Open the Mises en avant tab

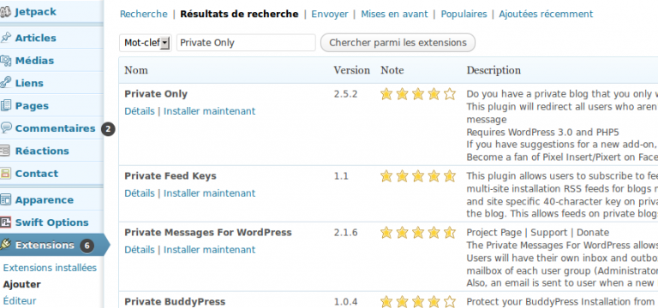394,14
